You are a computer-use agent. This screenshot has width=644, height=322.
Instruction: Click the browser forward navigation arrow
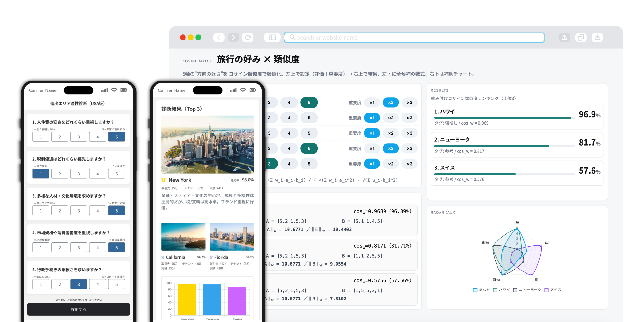(x=233, y=37)
